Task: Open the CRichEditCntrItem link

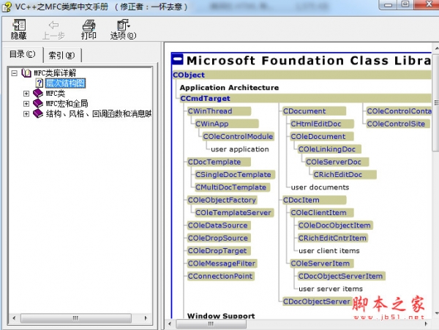Action: [332, 239]
